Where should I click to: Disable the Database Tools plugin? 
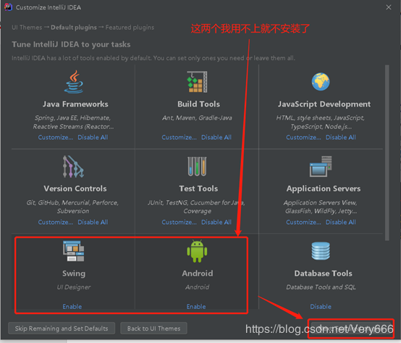click(321, 306)
